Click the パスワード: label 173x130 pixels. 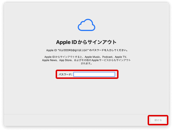[65, 75]
